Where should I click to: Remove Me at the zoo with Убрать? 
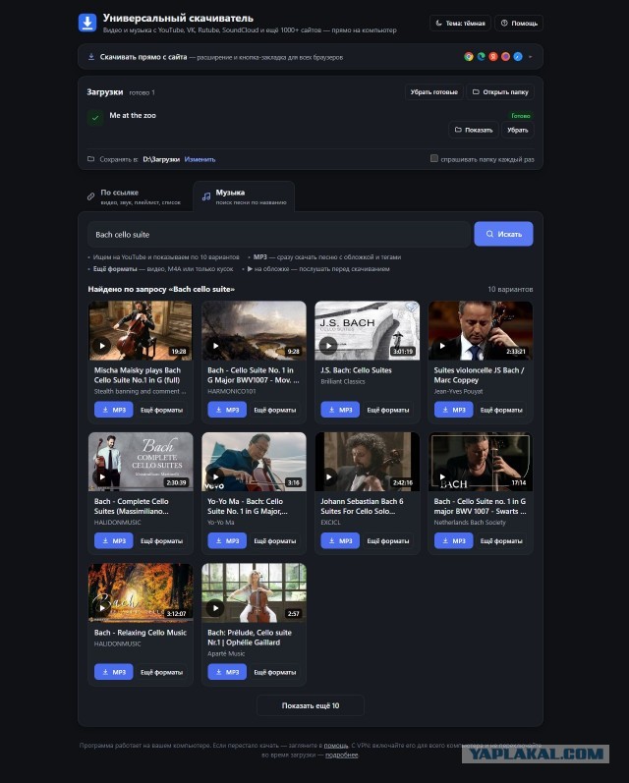[518, 130]
